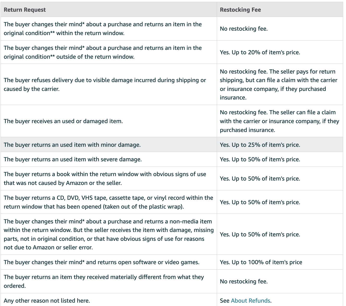Click the "Up to 25% of item's price" cell
Image resolution: width=346 pixels, height=306 pixels.
click(260, 145)
